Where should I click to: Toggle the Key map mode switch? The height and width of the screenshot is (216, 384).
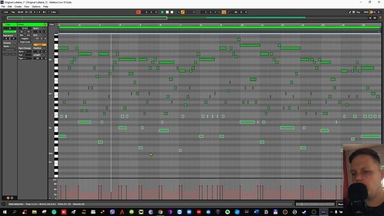[x=358, y=12]
